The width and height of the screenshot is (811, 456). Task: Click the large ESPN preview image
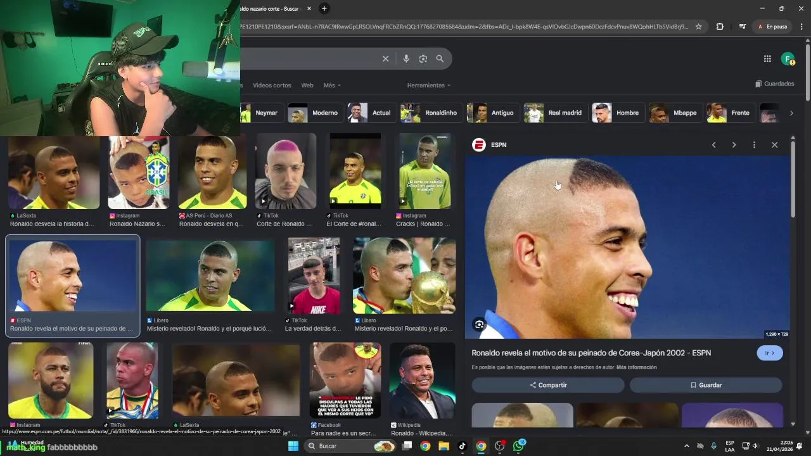[627, 247]
